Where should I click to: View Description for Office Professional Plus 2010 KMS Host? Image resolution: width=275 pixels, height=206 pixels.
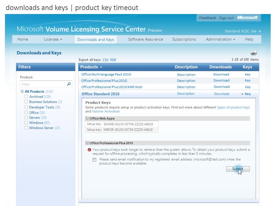coord(186,87)
